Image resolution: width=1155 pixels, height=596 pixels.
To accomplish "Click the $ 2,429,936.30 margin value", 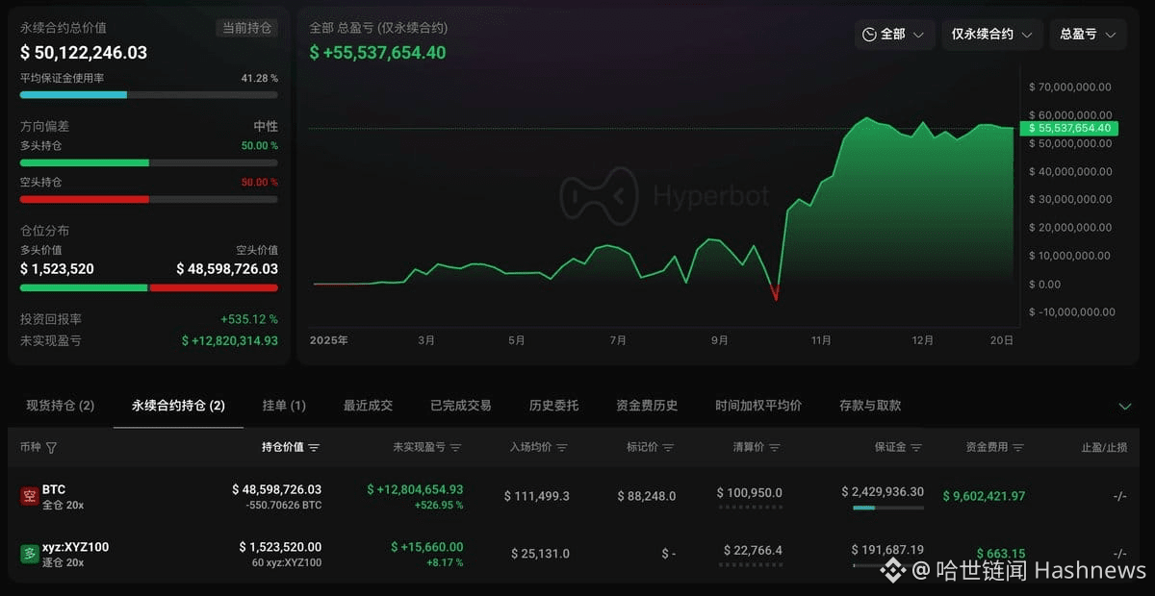I will 883,491.
